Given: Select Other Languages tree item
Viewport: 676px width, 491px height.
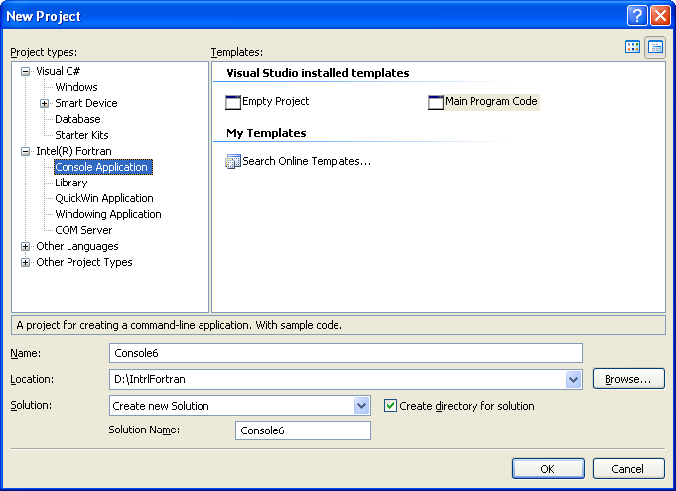Looking at the screenshot, I should (x=77, y=246).
